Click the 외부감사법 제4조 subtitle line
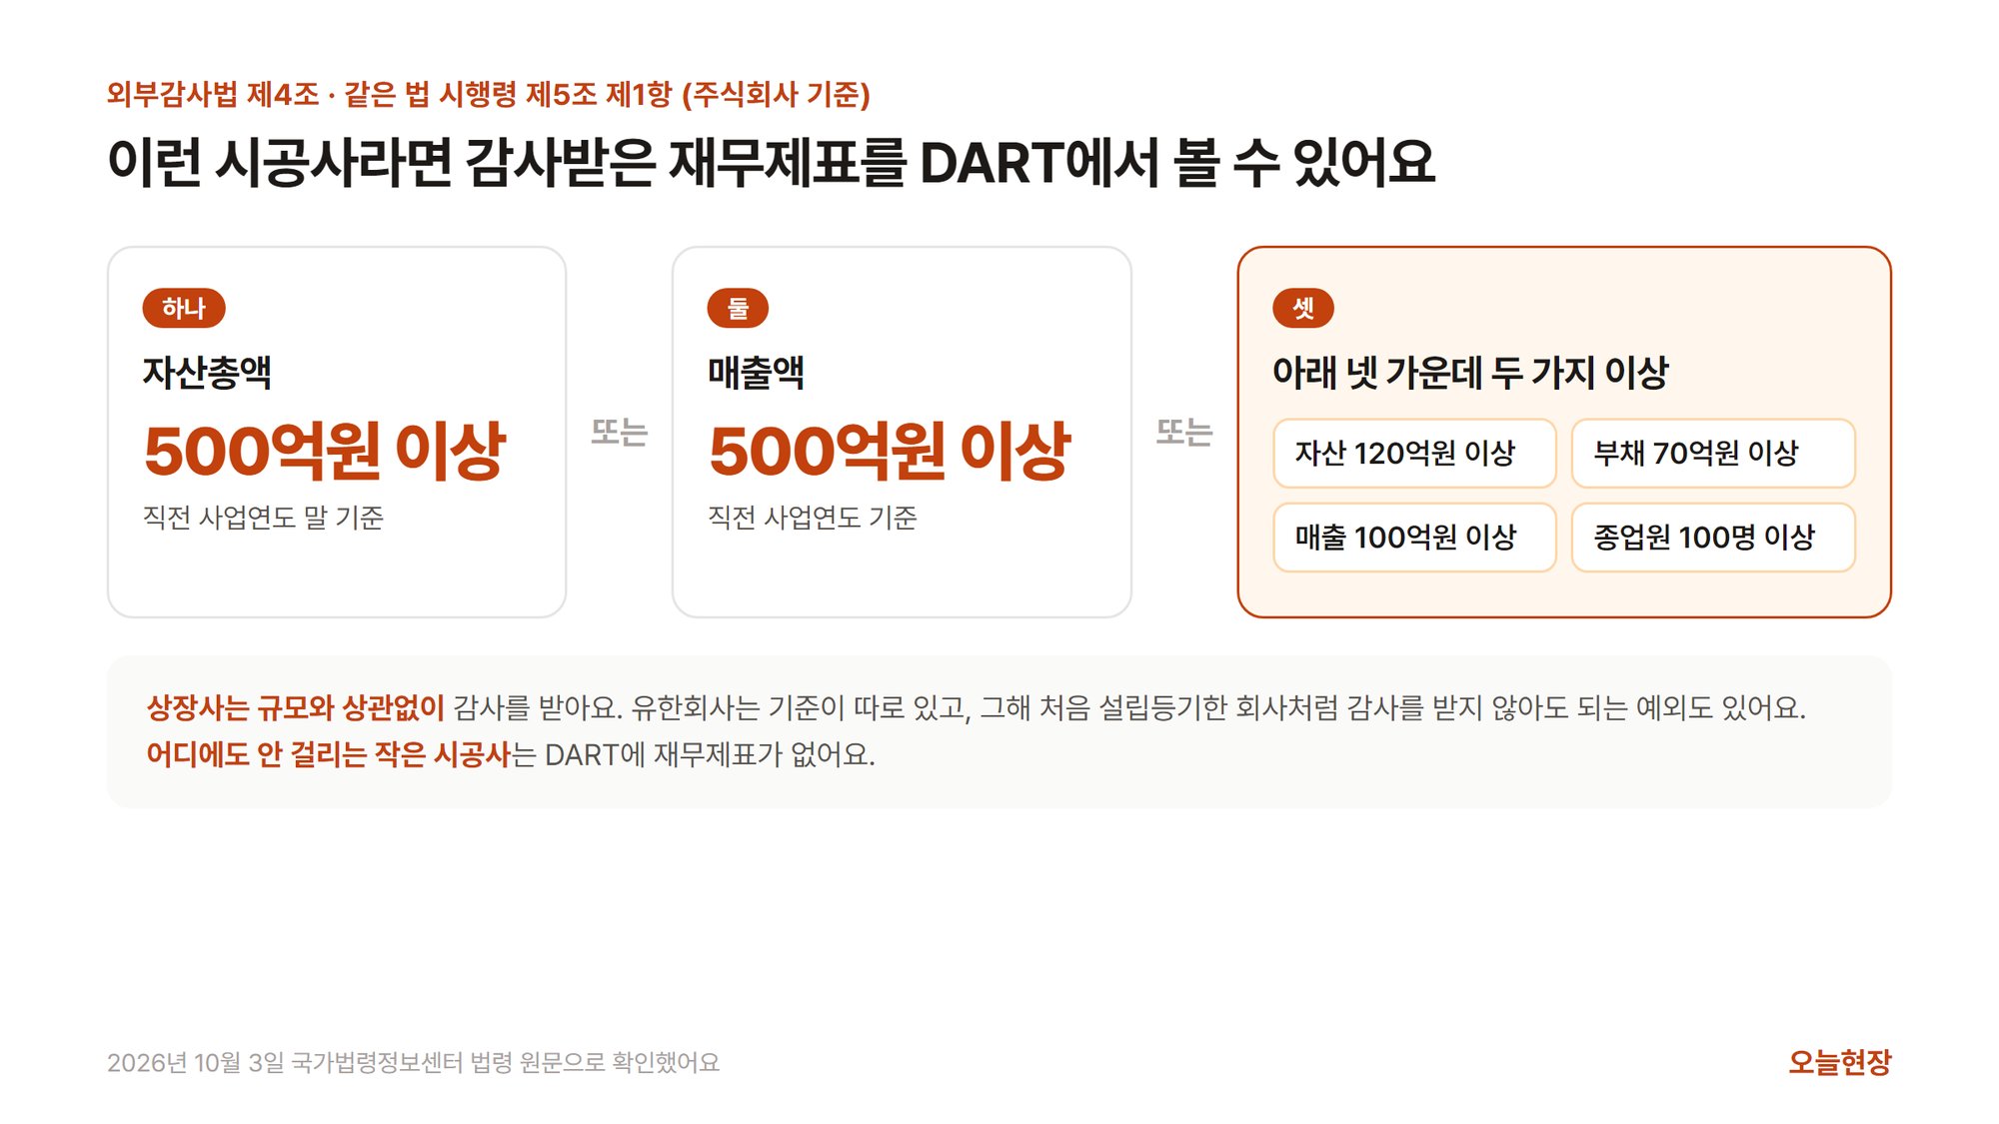This screenshot has height=1124, width=1999. (x=489, y=95)
